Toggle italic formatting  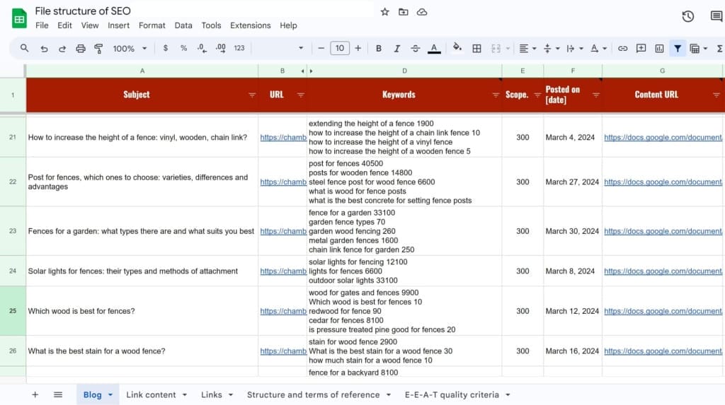pos(397,48)
